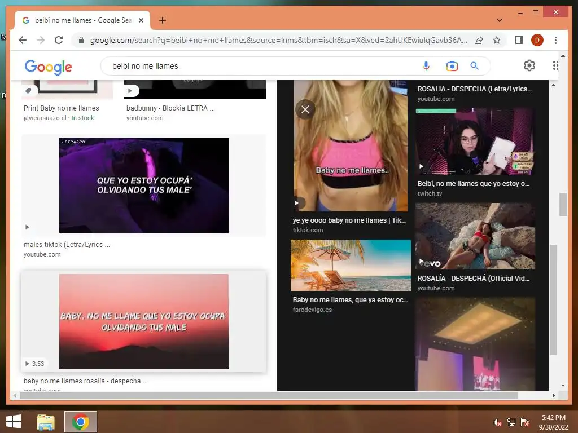Open males tiktok (Letra/Lyrics result
Viewport: 578px width, 433px height.
(x=67, y=245)
